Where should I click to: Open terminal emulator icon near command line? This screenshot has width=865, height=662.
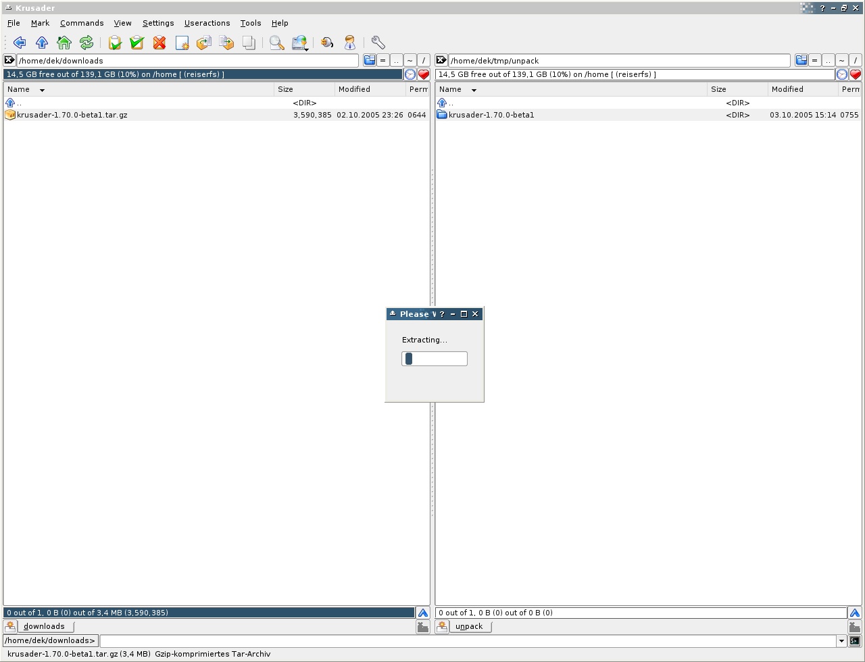point(856,641)
